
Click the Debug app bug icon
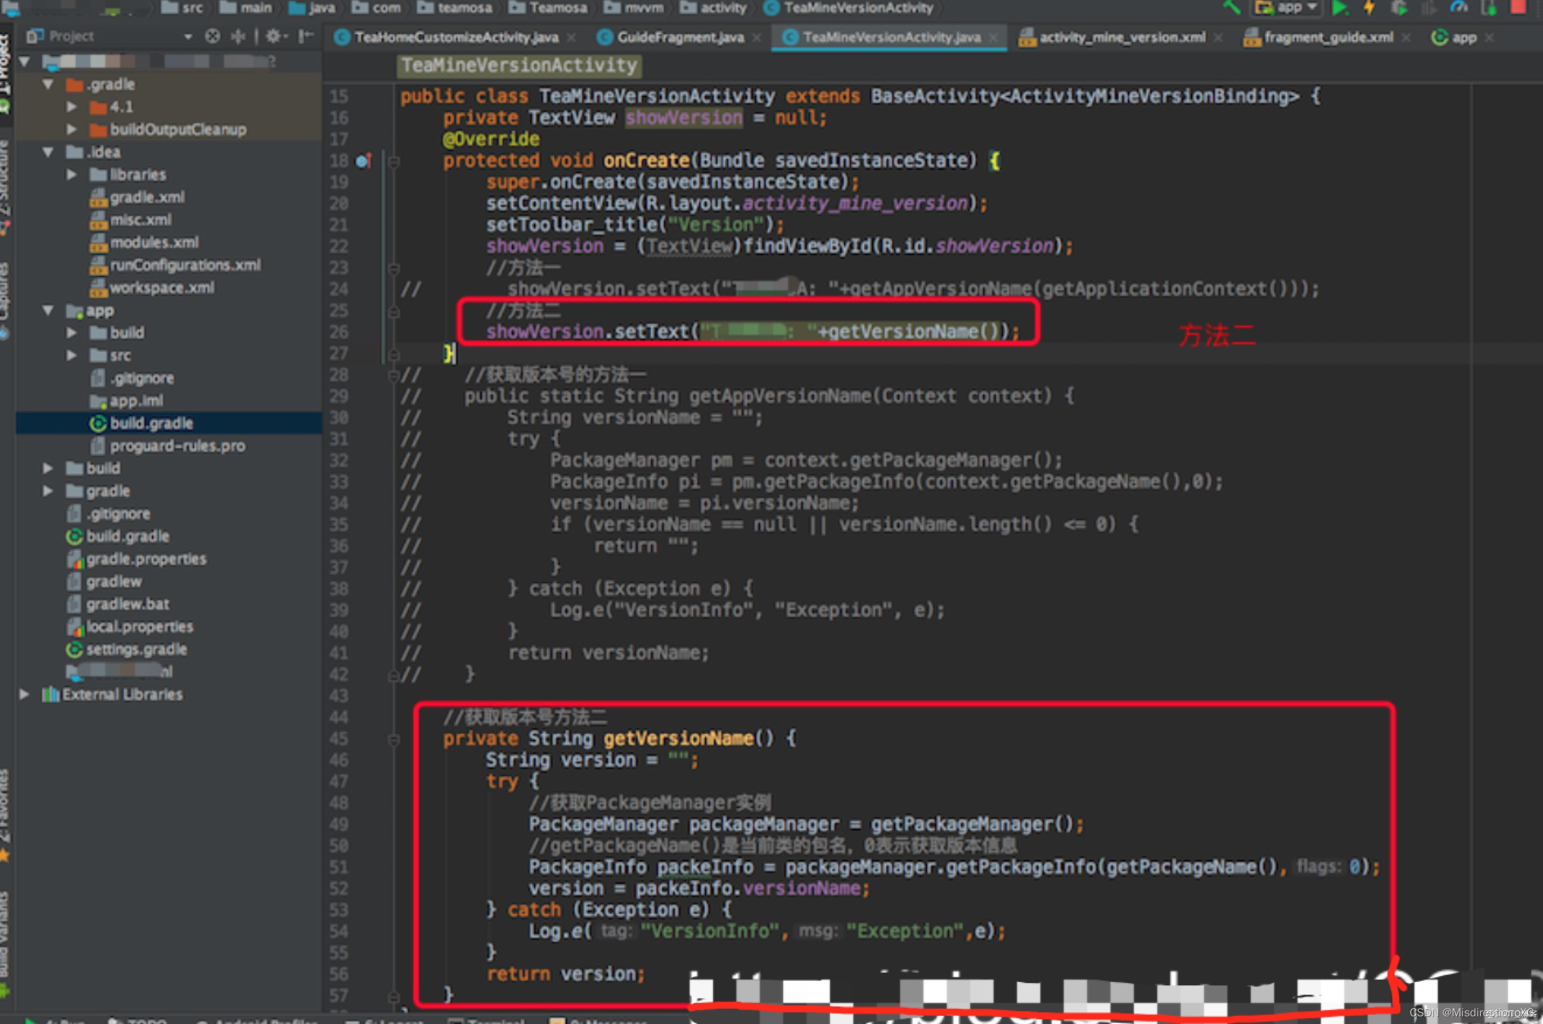(x=1398, y=8)
